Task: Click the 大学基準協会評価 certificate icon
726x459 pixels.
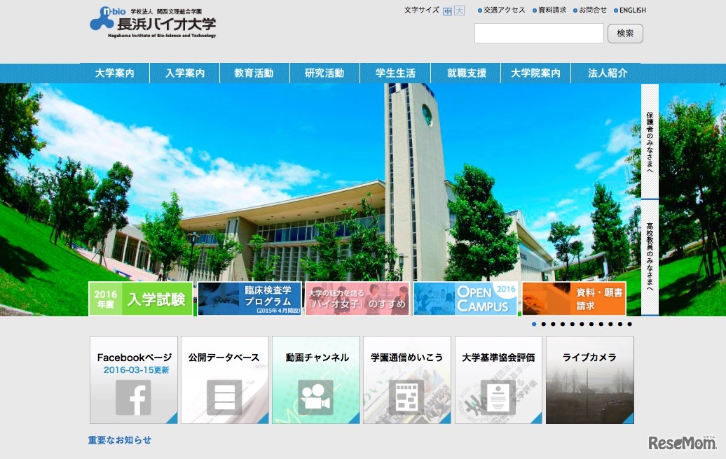Action: point(498,395)
